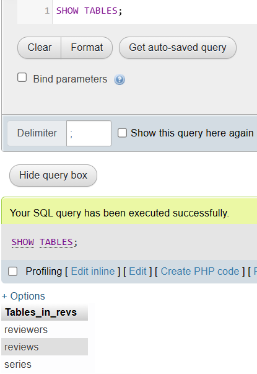Focus the Delimiter input field
The width and height of the screenshot is (257, 374).
coord(89,133)
